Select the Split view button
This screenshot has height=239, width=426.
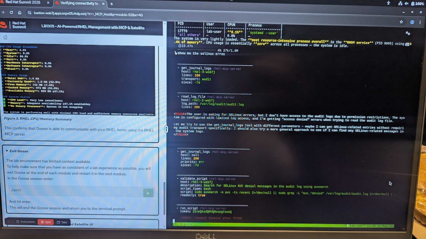[45, 222]
